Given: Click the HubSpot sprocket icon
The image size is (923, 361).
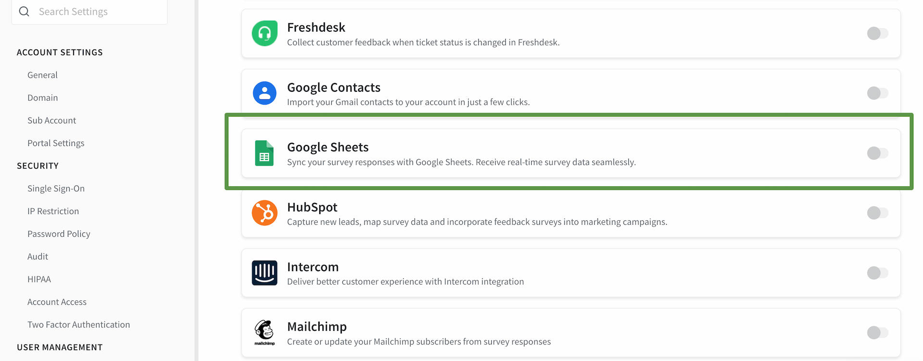Looking at the screenshot, I should pos(264,213).
